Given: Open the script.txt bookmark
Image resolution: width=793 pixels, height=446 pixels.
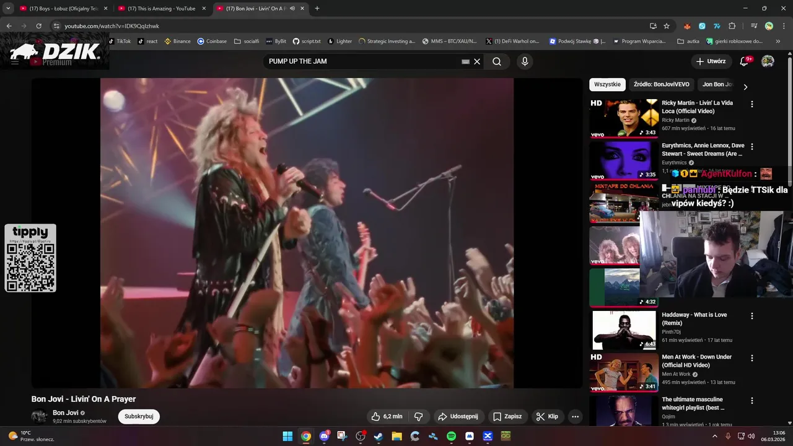Looking at the screenshot, I should click(x=307, y=42).
